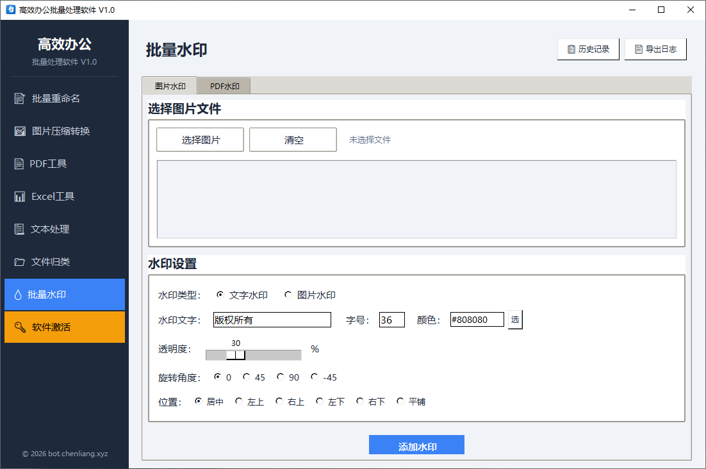The width and height of the screenshot is (706, 469).
Task: Maximize the application window
Action: click(x=661, y=10)
